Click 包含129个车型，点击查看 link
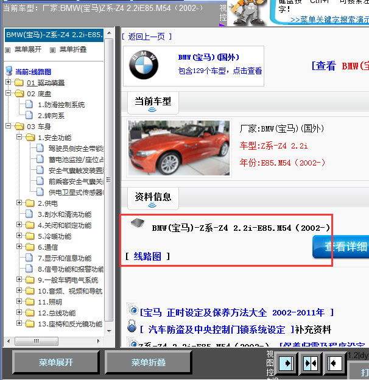The image size is (369, 380). click(x=220, y=71)
